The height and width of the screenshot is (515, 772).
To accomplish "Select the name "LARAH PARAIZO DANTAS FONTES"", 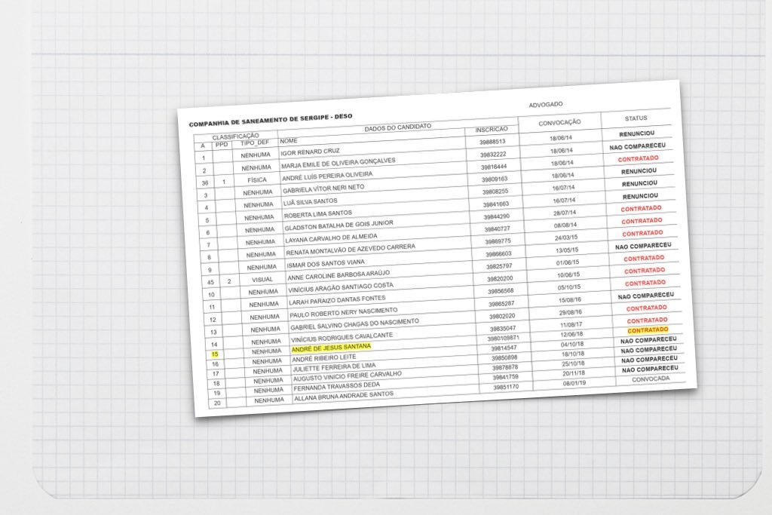I will [337, 300].
